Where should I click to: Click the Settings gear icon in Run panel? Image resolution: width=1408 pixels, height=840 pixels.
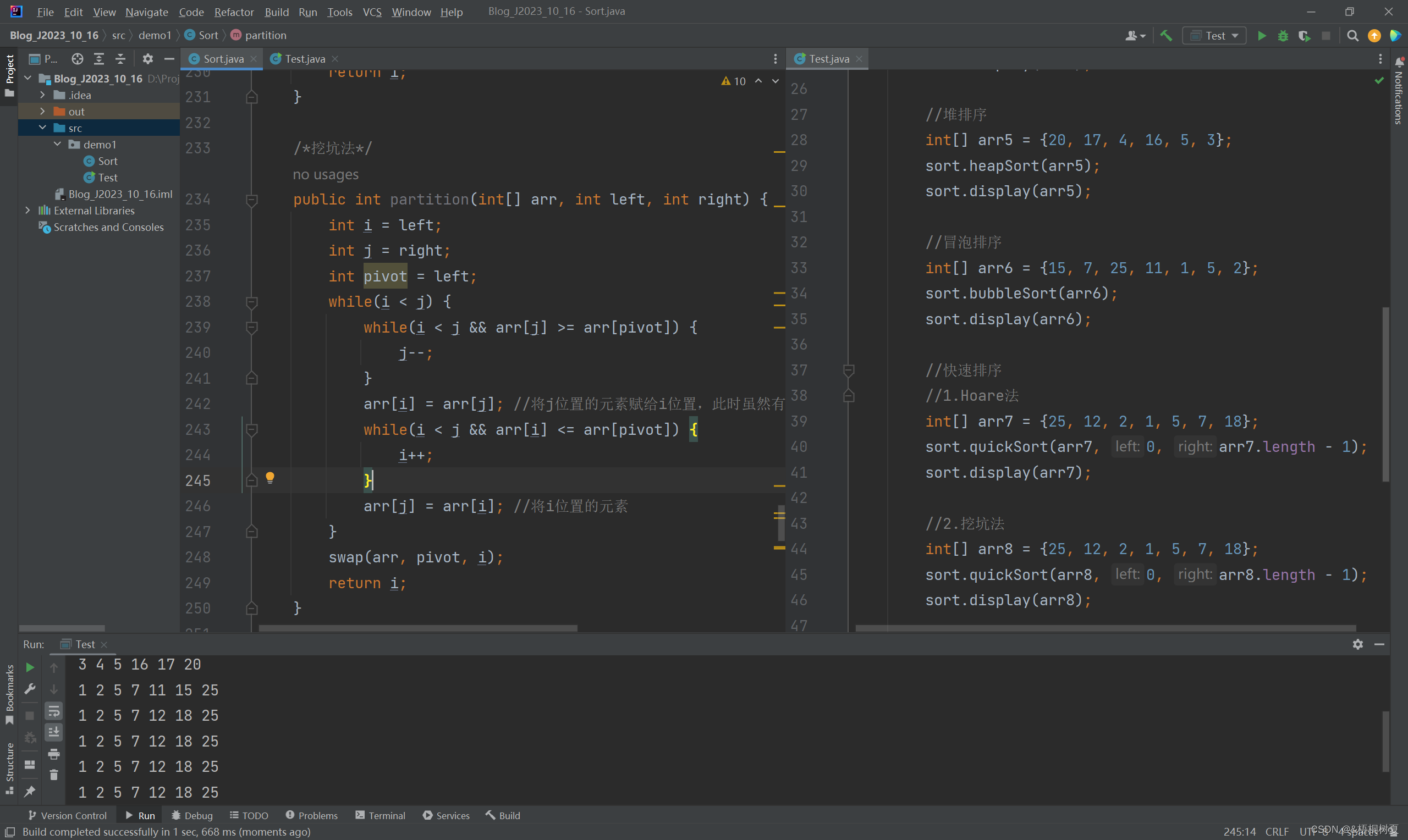(1358, 644)
